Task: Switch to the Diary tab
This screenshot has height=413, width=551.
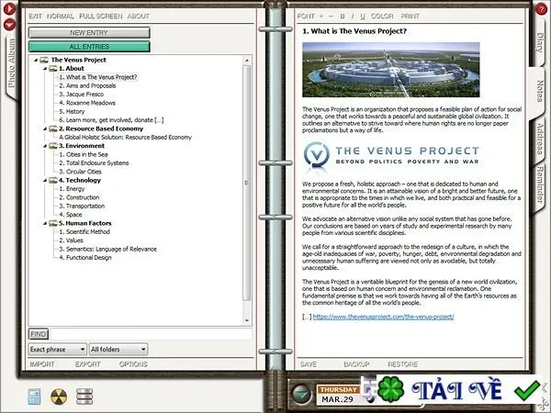Action: pyautogui.click(x=540, y=43)
